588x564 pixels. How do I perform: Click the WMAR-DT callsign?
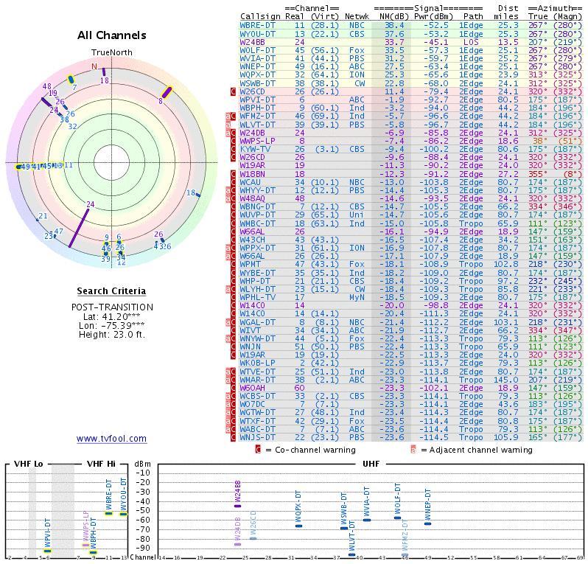coord(258,380)
